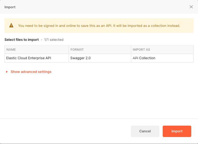Viewport: 198px width, 144px height.
Task: Click the yellow warning triangle icon
Action: pos(11,26)
